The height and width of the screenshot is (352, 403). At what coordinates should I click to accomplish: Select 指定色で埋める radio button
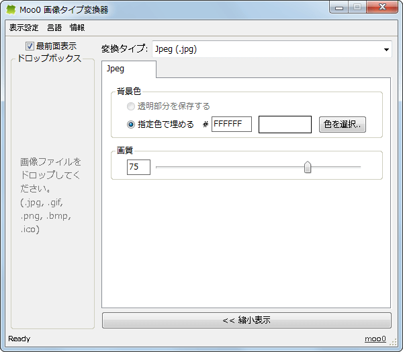pyautogui.click(x=131, y=125)
